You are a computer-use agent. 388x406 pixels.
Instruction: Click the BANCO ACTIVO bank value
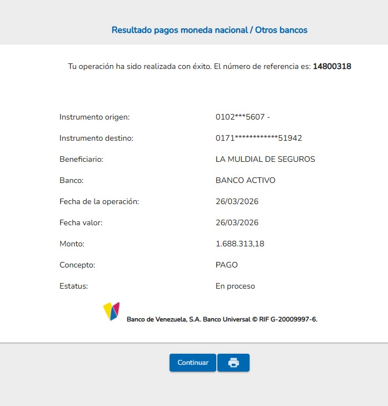point(245,180)
